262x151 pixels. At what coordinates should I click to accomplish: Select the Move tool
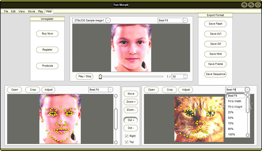click(x=131, y=94)
